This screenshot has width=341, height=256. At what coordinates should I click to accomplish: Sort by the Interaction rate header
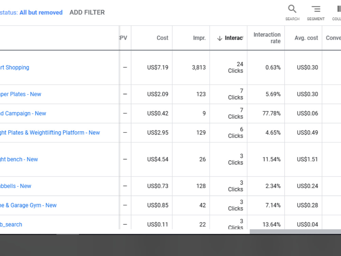[267, 38]
